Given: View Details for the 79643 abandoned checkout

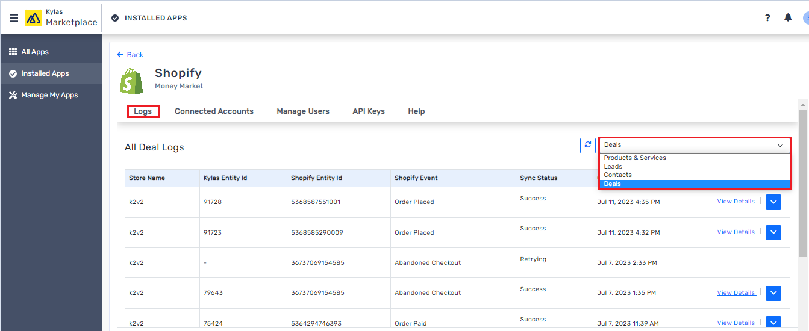Looking at the screenshot, I should tap(736, 293).
